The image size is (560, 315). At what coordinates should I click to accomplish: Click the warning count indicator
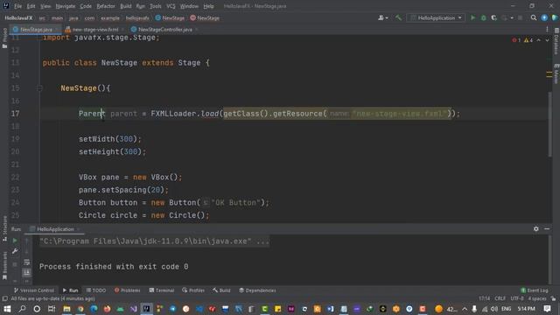coord(528,40)
